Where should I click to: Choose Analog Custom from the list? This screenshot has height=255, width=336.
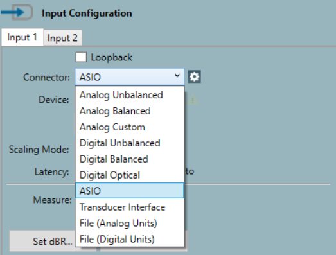pyautogui.click(x=130, y=127)
